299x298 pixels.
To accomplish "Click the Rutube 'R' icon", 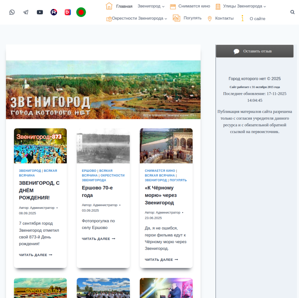I will point(54,12).
